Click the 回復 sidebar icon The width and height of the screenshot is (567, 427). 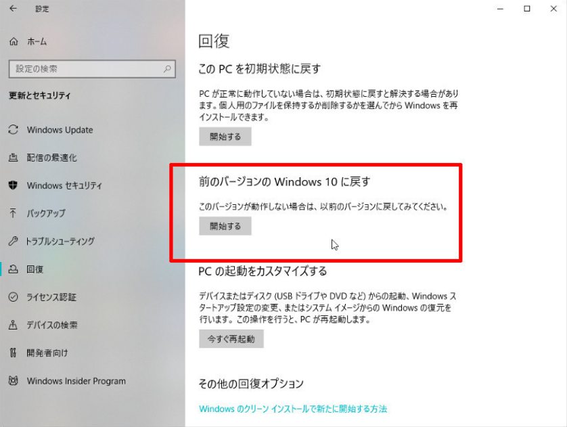click(x=14, y=269)
